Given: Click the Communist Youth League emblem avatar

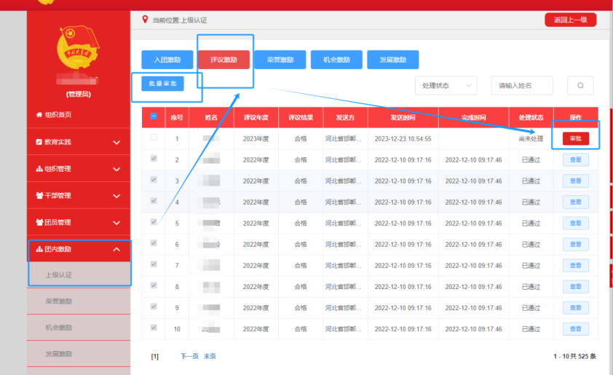Looking at the screenshot, I should (x=78, y=48).
